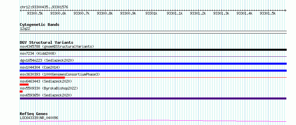
Task: Open the nsv6463443 (Sedlazeck2020) label
Action: pyautogui.click(x=46, y=81)
